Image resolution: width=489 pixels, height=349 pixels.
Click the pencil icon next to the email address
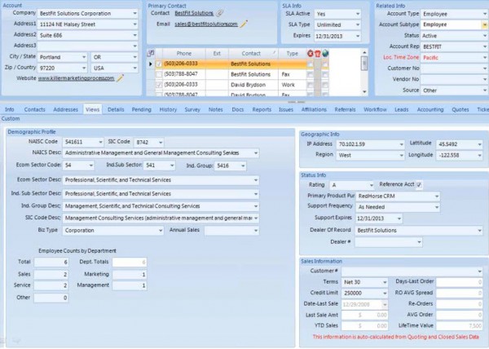(x=244, y=24)
